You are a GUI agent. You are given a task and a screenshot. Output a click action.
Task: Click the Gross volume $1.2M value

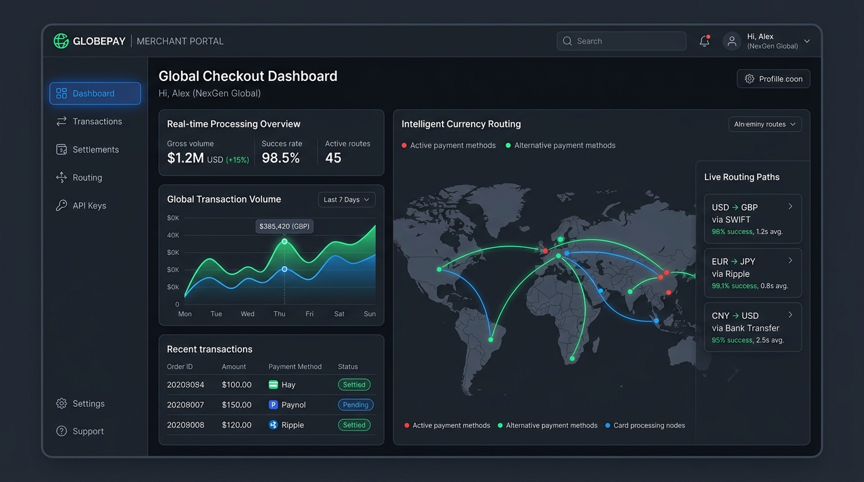click(186, 158)
